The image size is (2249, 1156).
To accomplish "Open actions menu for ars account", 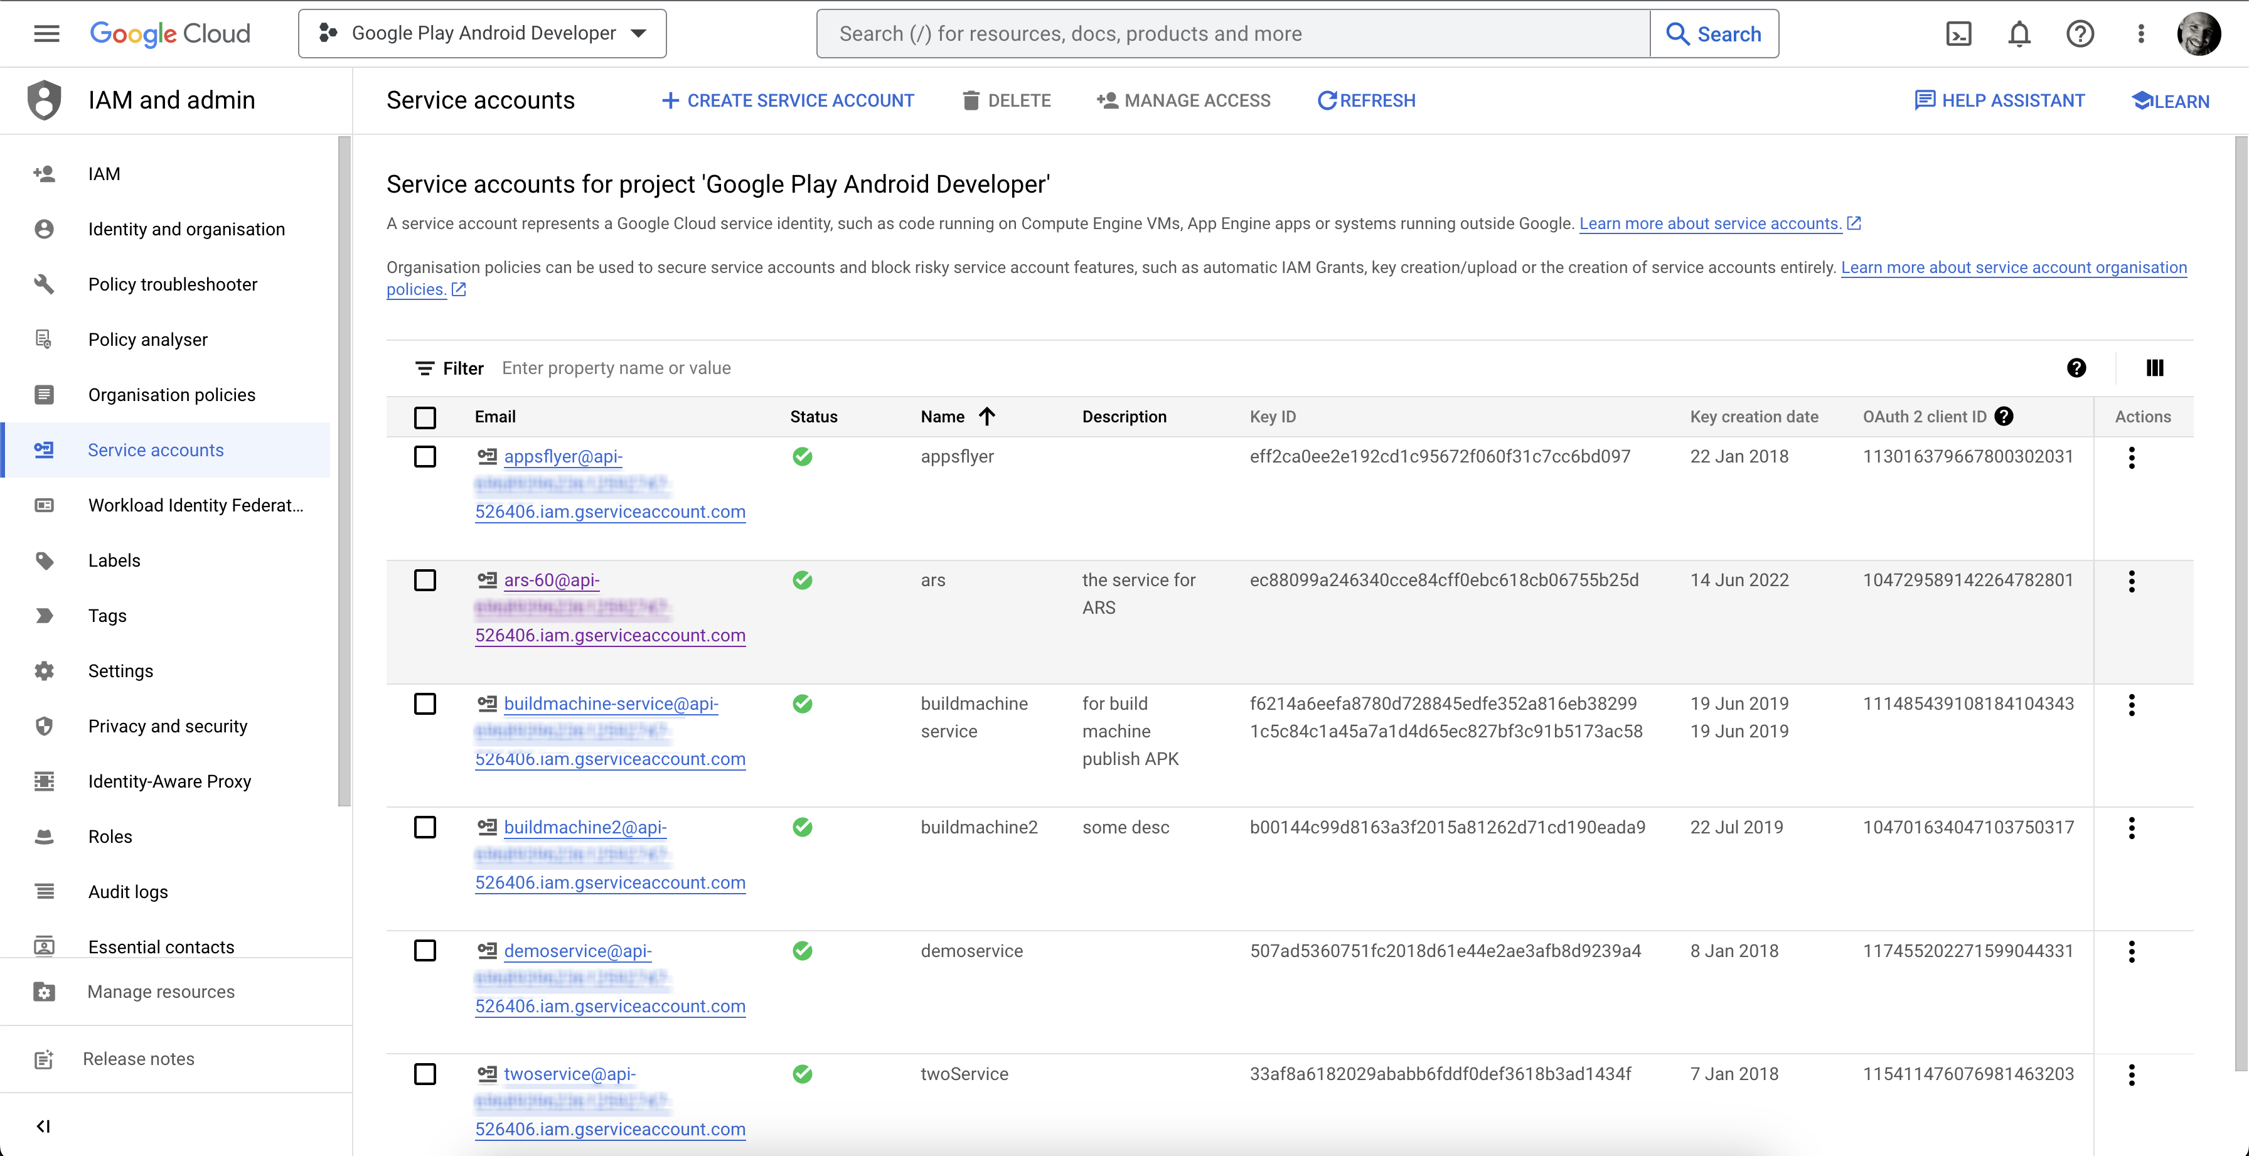I will click(2131, 582).
